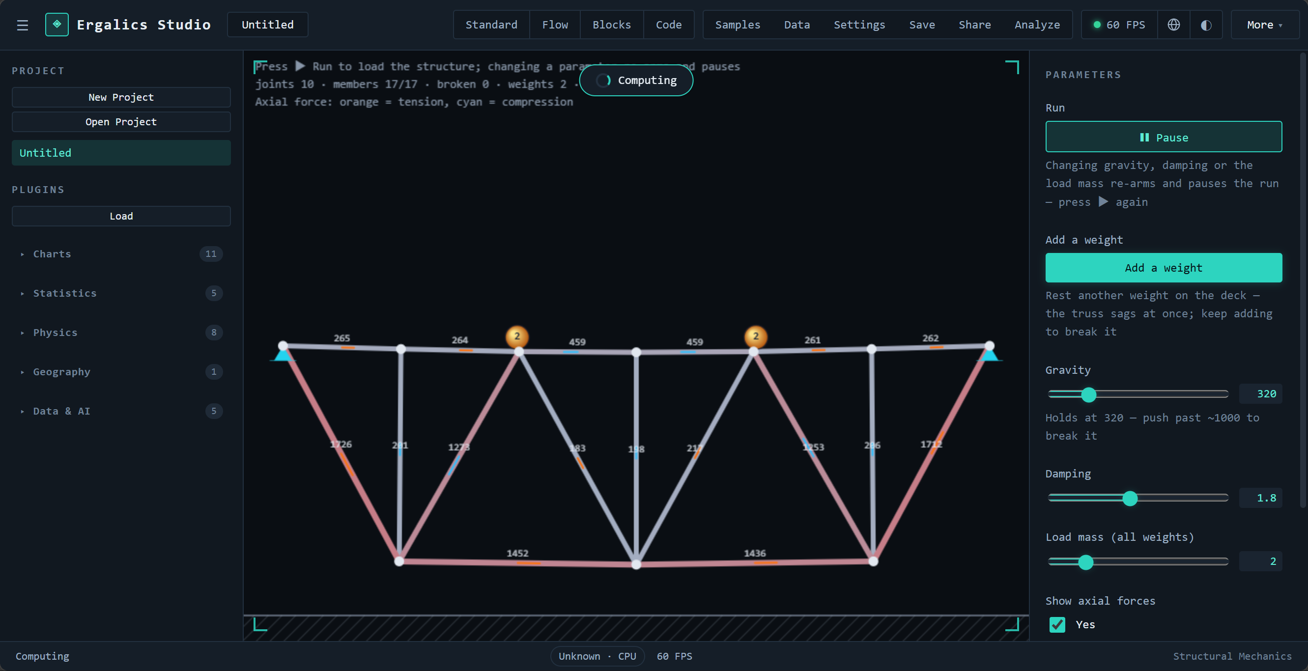Click the Unknown · CPU status pill
1308x671 pixels.
597,656
